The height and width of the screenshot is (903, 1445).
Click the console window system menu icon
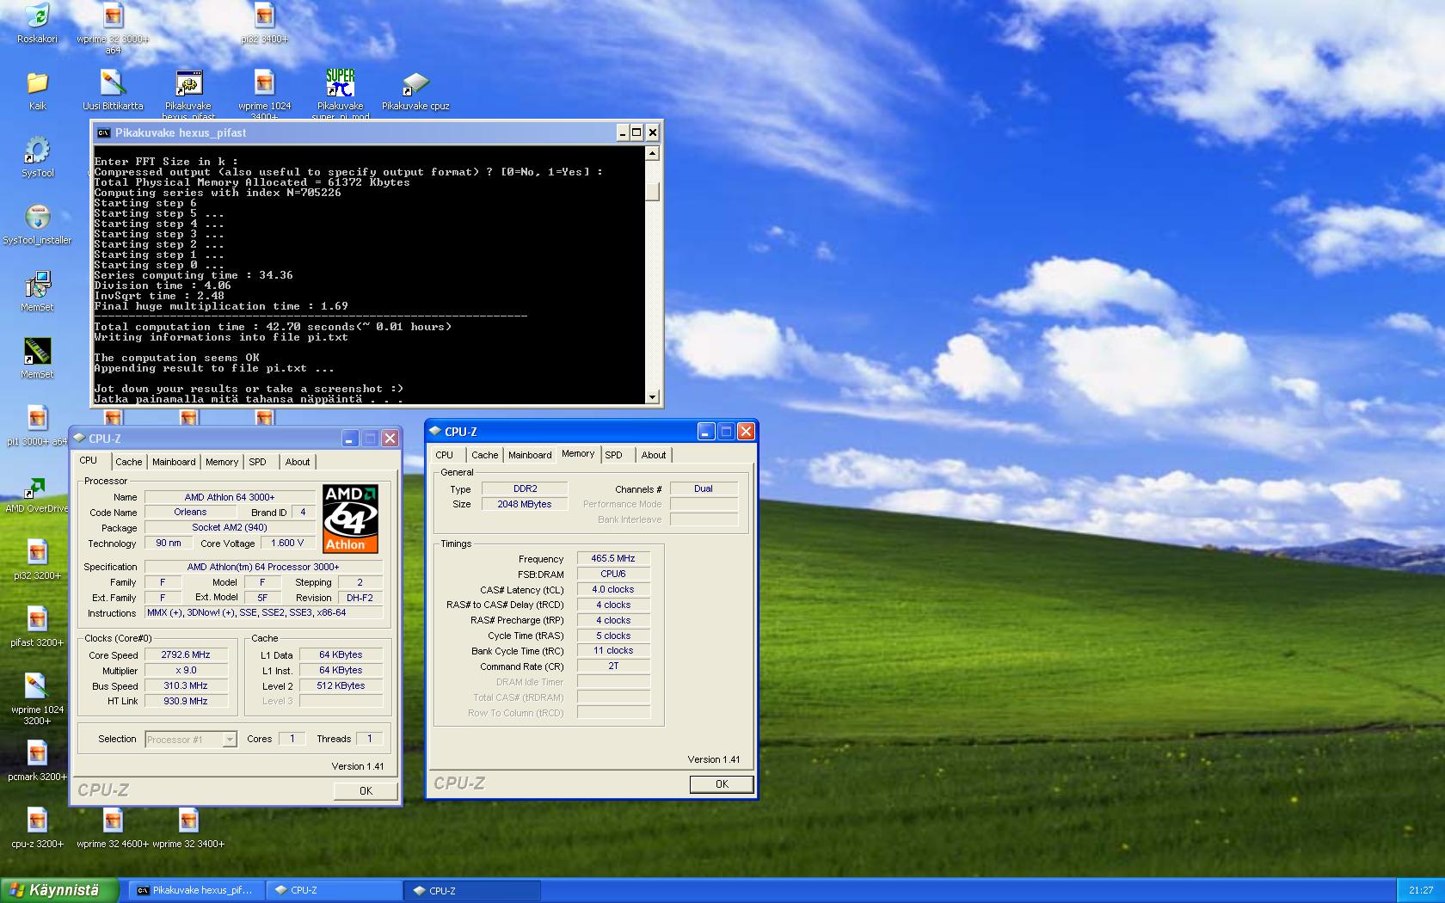coord(103,132)
